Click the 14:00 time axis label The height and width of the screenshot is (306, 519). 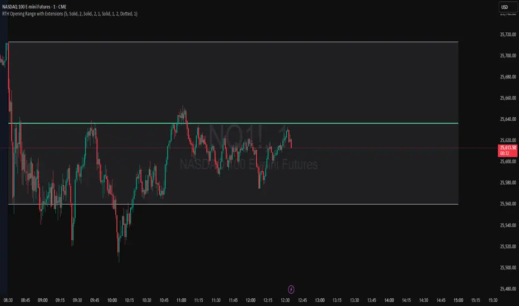coord(389,300)
